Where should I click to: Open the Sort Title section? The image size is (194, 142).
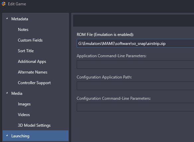click(x=26, y=51)
